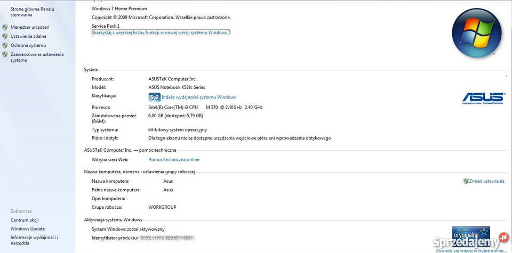Open Centrum akcji in the sidebar
The height and width of the screenshot is (253, 512).
point(25,220)
